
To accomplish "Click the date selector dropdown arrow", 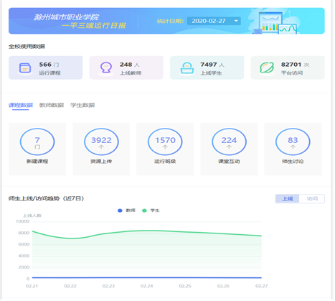I will (236, 21).
